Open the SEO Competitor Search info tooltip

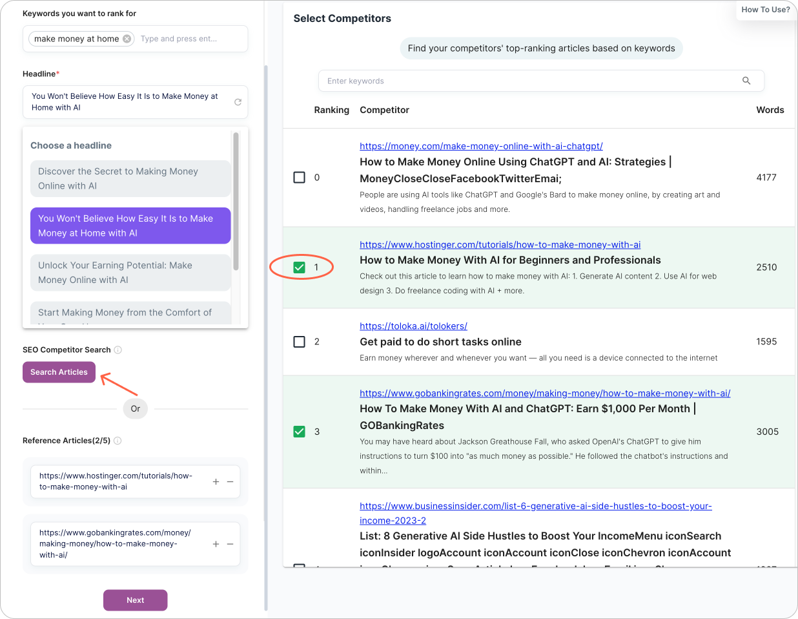tap(118, 350)
